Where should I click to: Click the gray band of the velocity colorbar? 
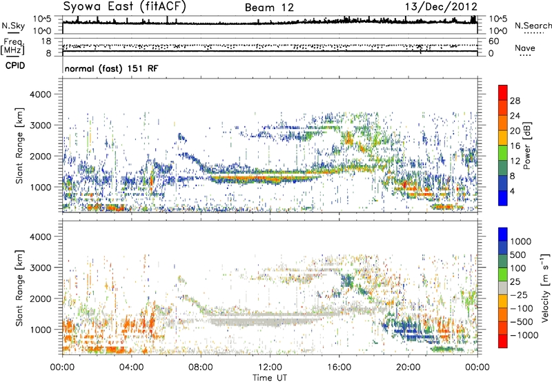point(503,288)
